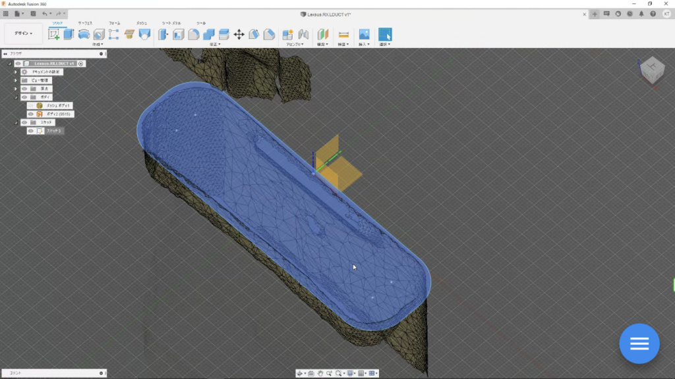675x379 pixels.
Task: Select the Hole tool in the create group
Action: [x=99, y=34]
